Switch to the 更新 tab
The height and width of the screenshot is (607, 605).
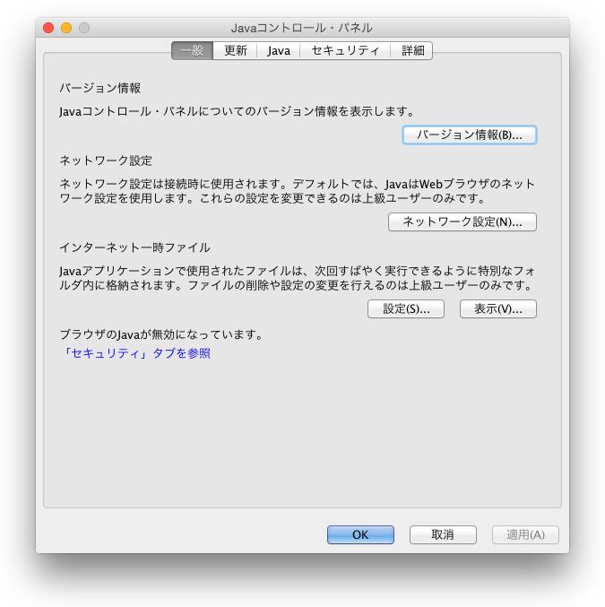coord(236,51)
